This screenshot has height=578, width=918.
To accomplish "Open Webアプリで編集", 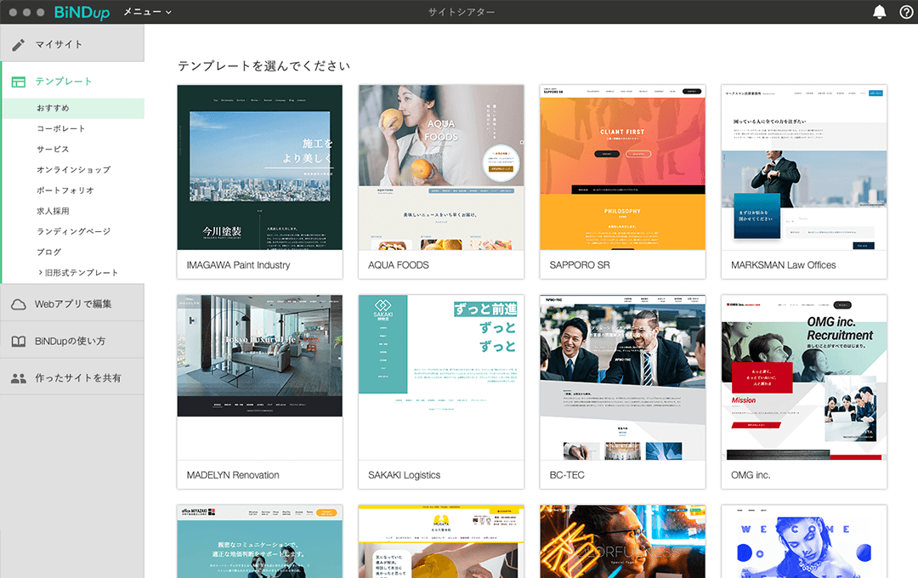I will pos(72,304).
